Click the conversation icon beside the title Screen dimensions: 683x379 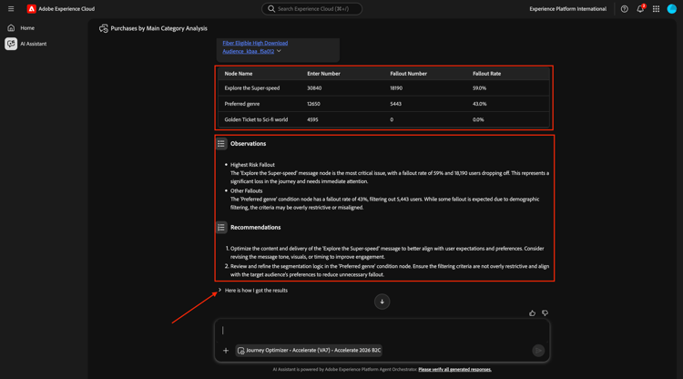(x=103, y=28)
